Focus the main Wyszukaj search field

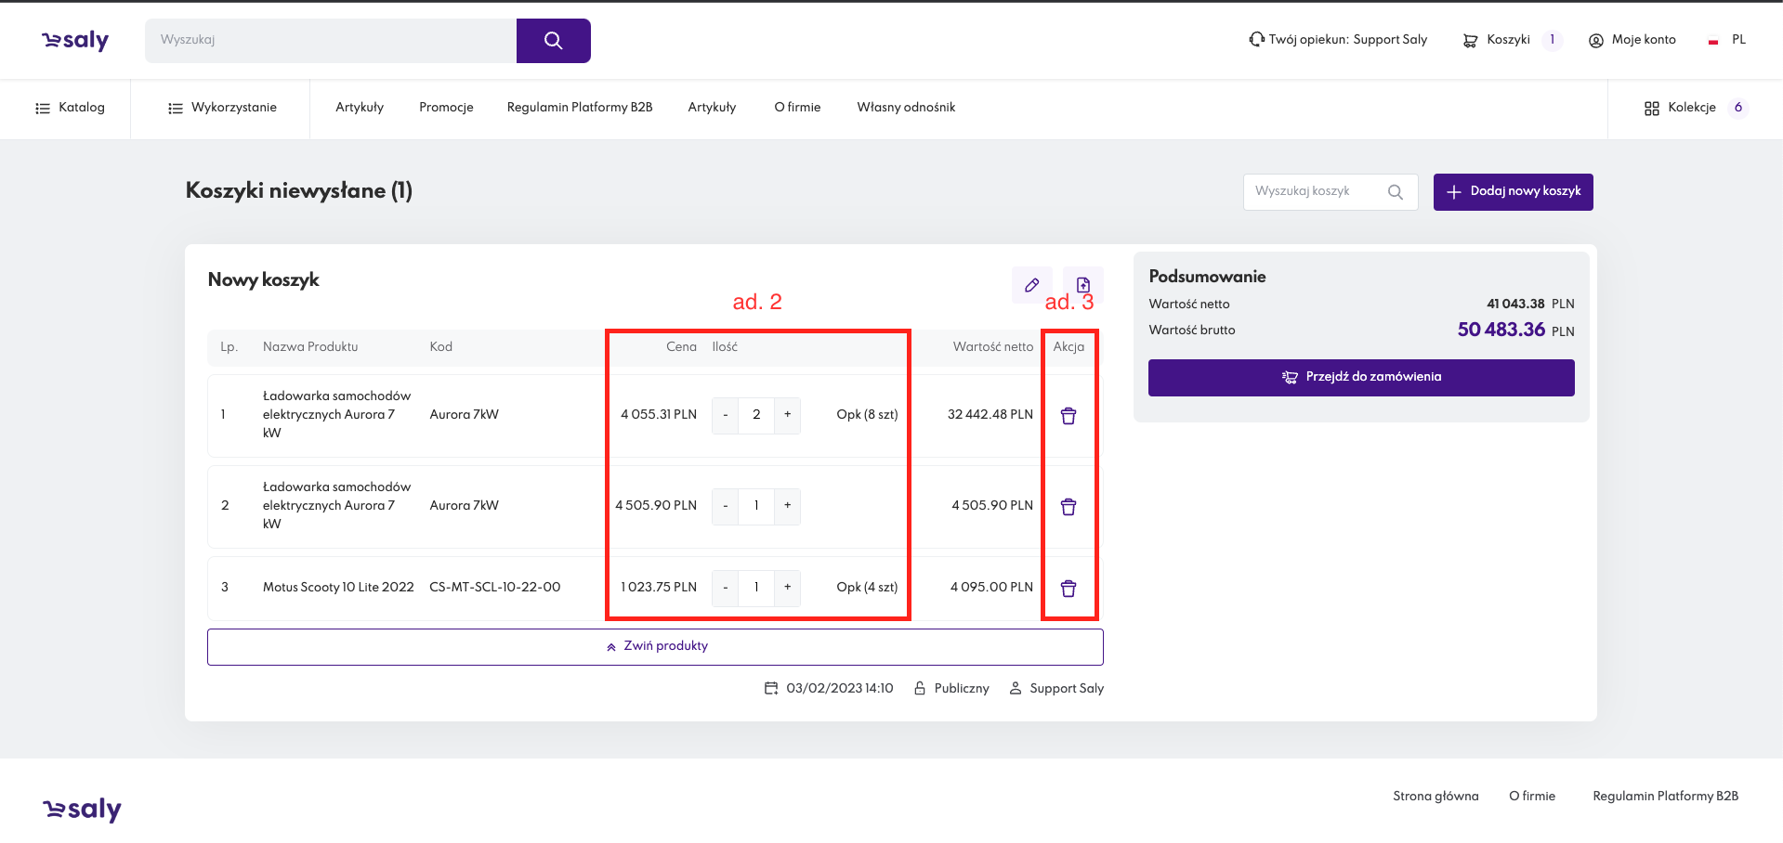[331, 41]
